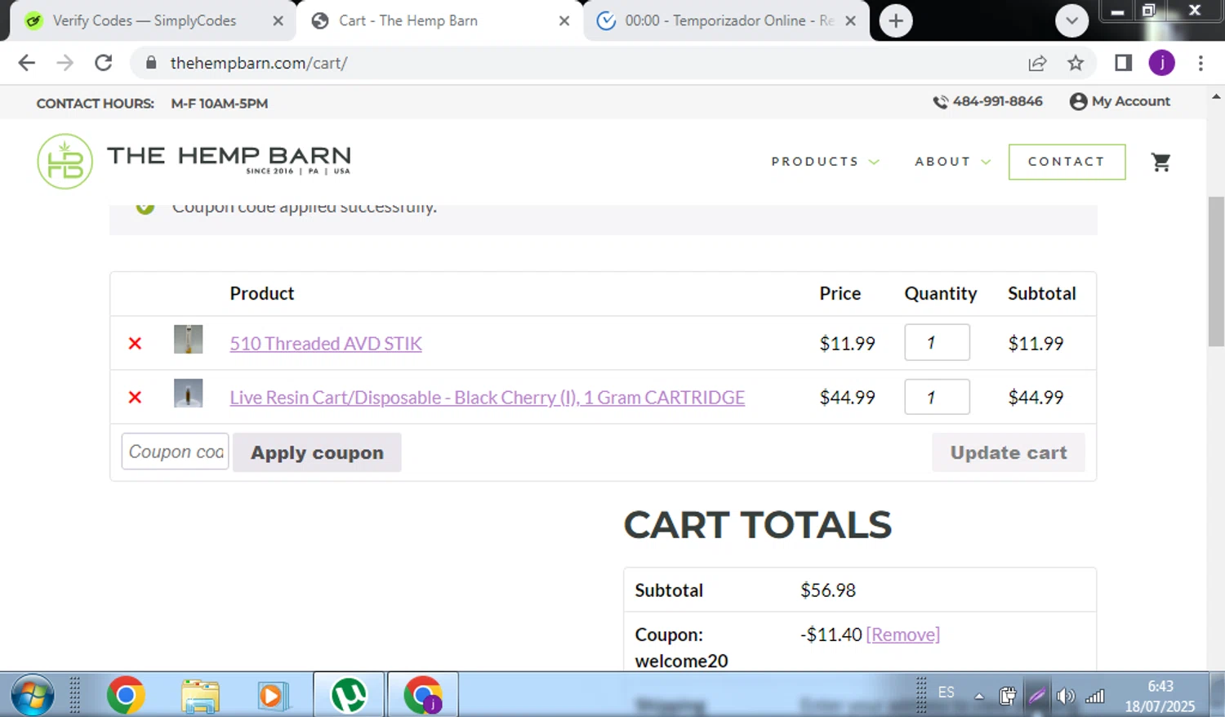Open the Windows Start button
1225x717 pixels.
pyautogui.click(x=33, y=695)
